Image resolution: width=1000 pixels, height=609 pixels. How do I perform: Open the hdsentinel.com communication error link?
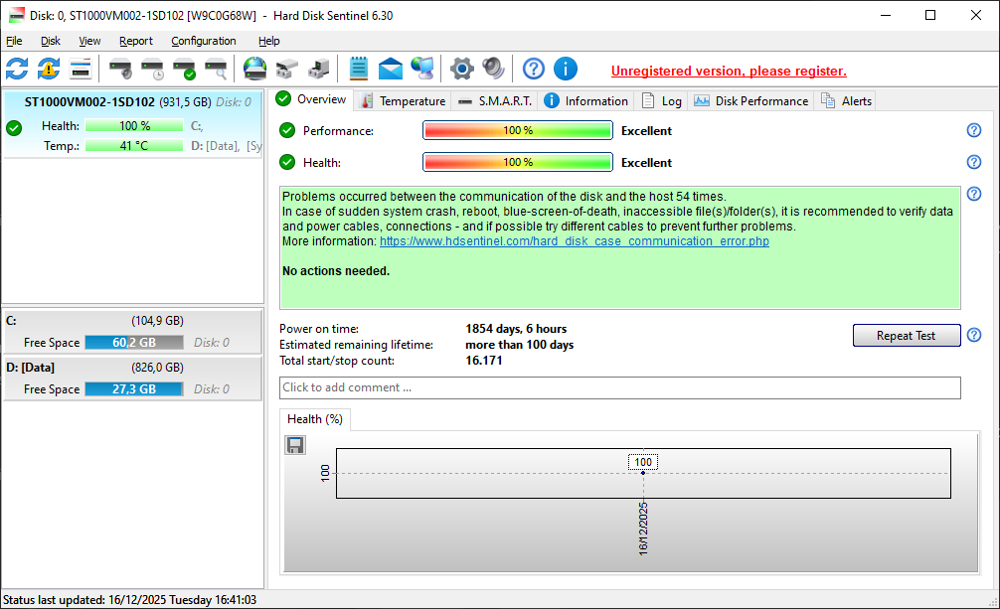[x=574, y=241]
